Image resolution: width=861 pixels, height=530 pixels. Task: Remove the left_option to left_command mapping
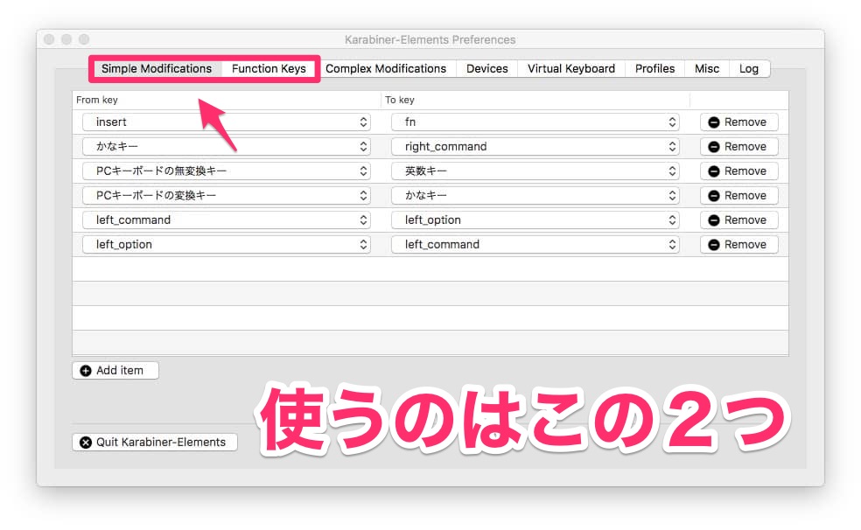click(x=738, y=244)
